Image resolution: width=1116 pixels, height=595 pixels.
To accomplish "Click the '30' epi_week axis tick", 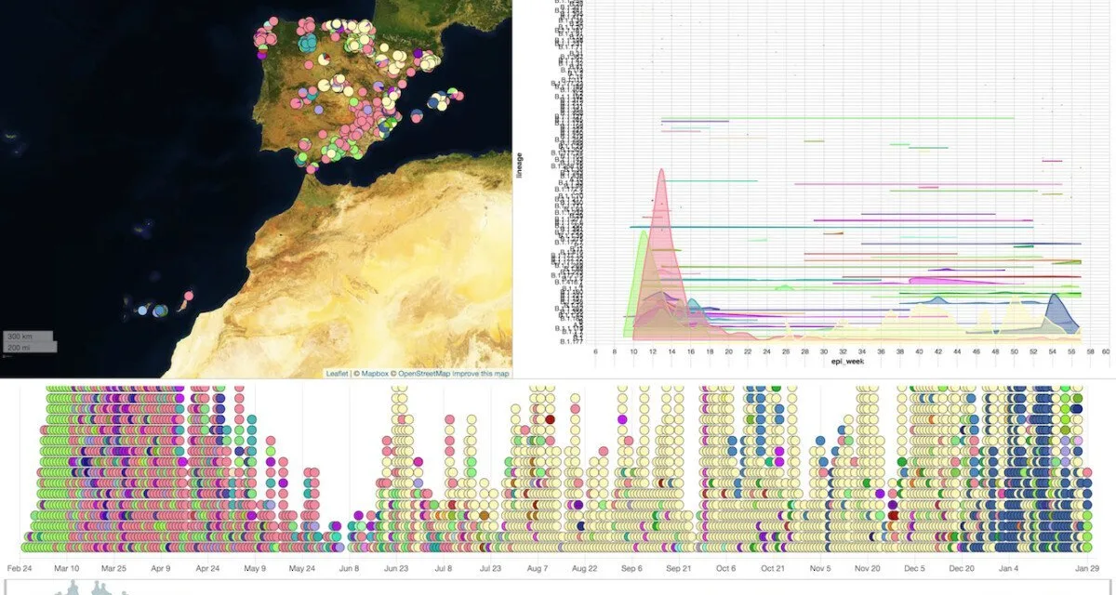I will click(x=824, y=352).
